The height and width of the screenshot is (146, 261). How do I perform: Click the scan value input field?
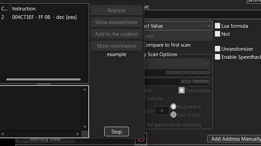pos(202,14)
